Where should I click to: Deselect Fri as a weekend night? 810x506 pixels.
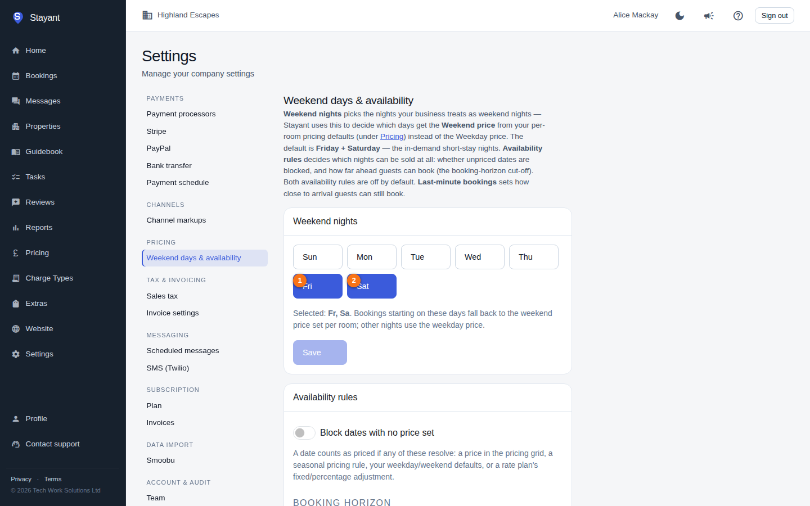click(318, 286)
